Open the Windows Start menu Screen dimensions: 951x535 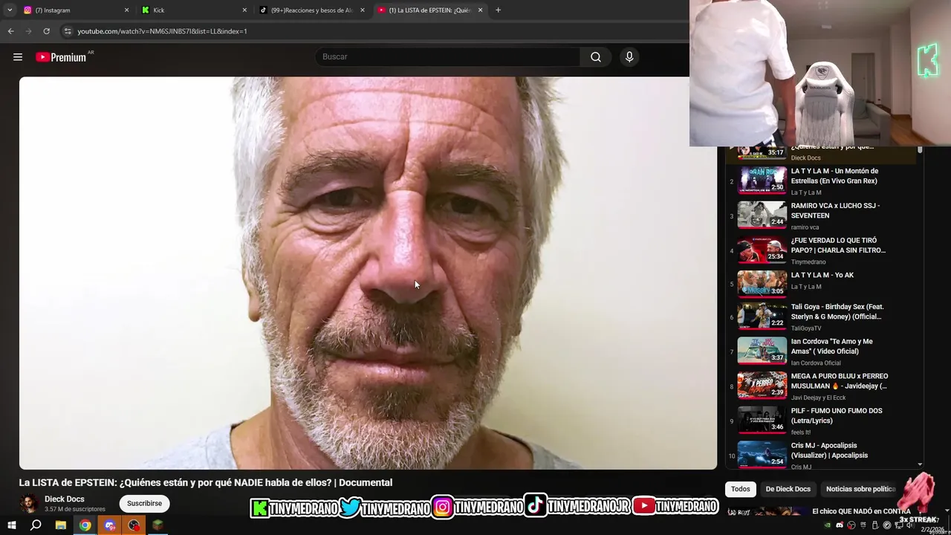click(12, 525)
